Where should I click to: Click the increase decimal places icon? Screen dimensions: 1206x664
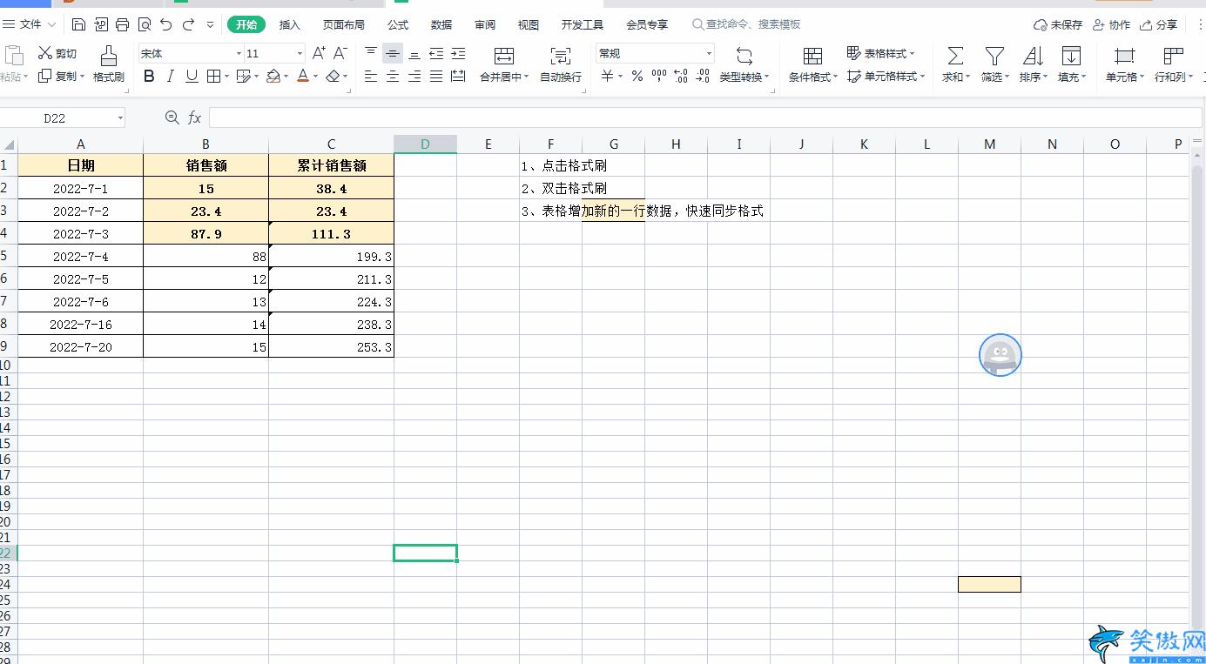[x=681, y=77]
